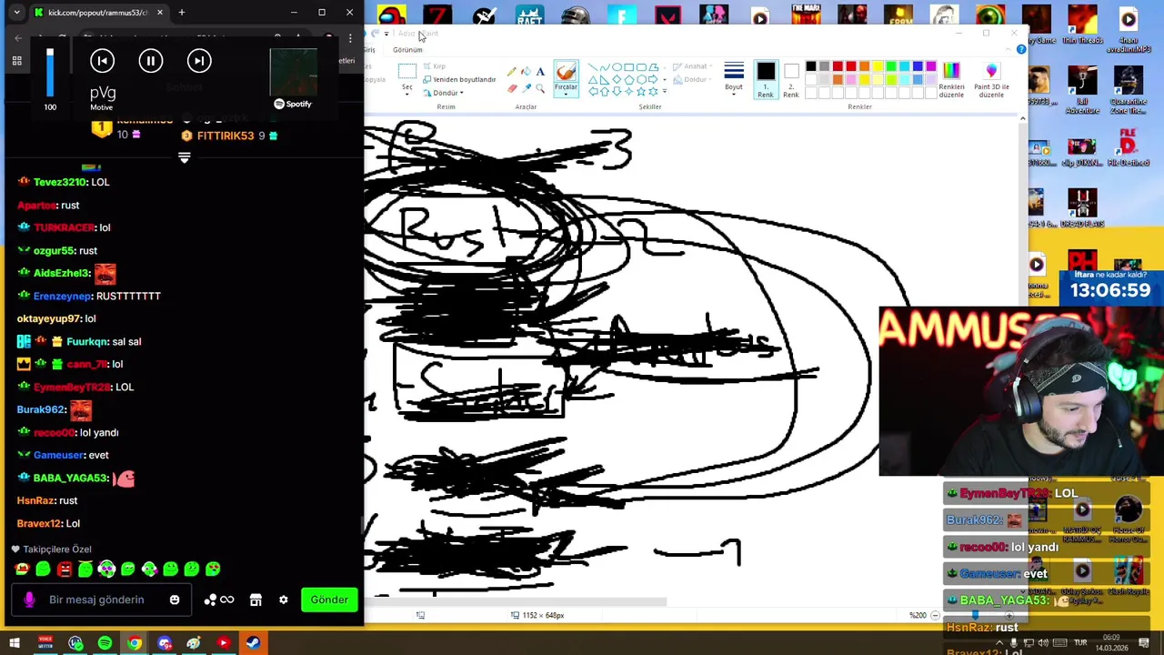Click the Paint zoom out minus button
The height and width of the screenshot is (655, 1164).
tap(935, 615)
